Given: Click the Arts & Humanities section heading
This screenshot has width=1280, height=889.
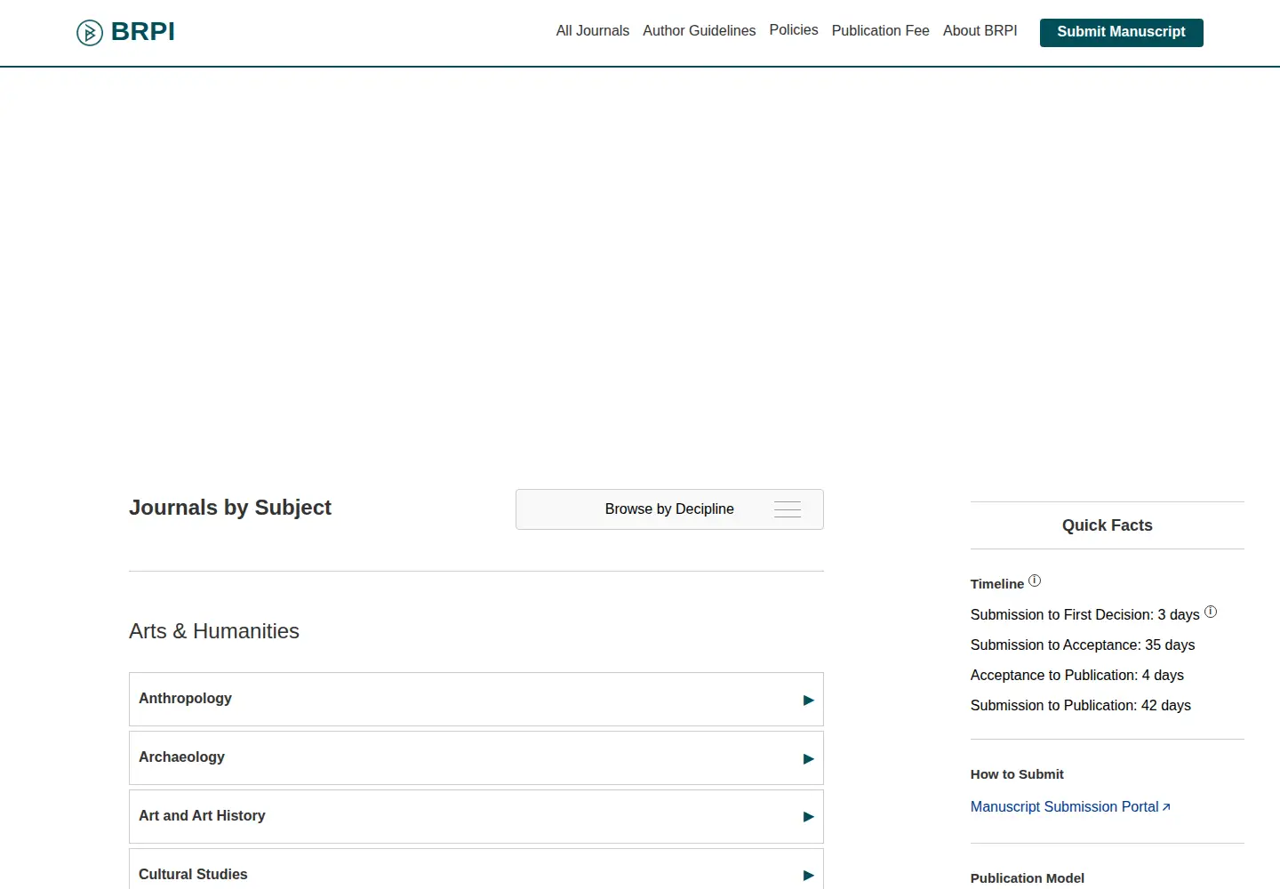Looking at the screenshot, I should [214, 631].
